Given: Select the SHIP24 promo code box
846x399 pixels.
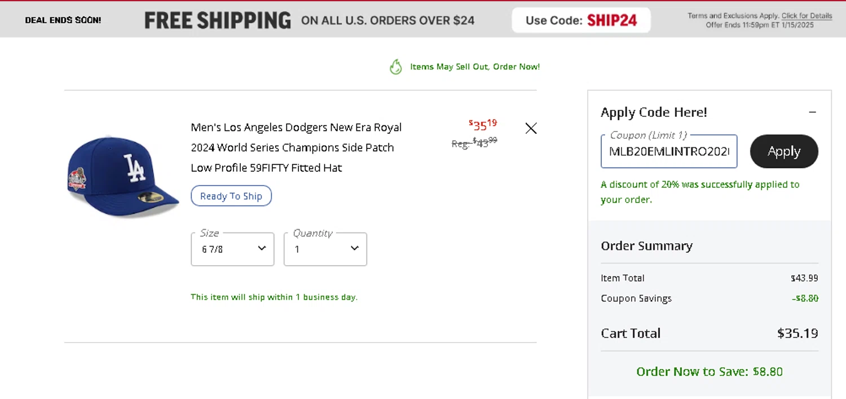Looking at the screenshot, I should 581,20.
